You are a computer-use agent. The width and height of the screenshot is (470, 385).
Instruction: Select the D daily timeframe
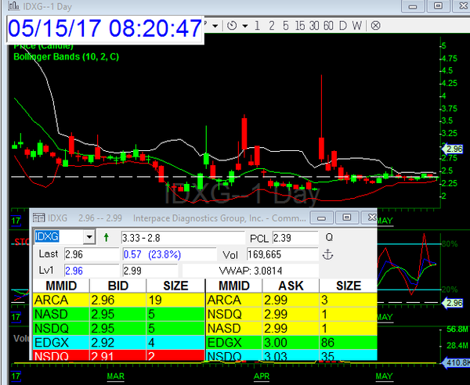pyautogui.click(x=342, y=25)
